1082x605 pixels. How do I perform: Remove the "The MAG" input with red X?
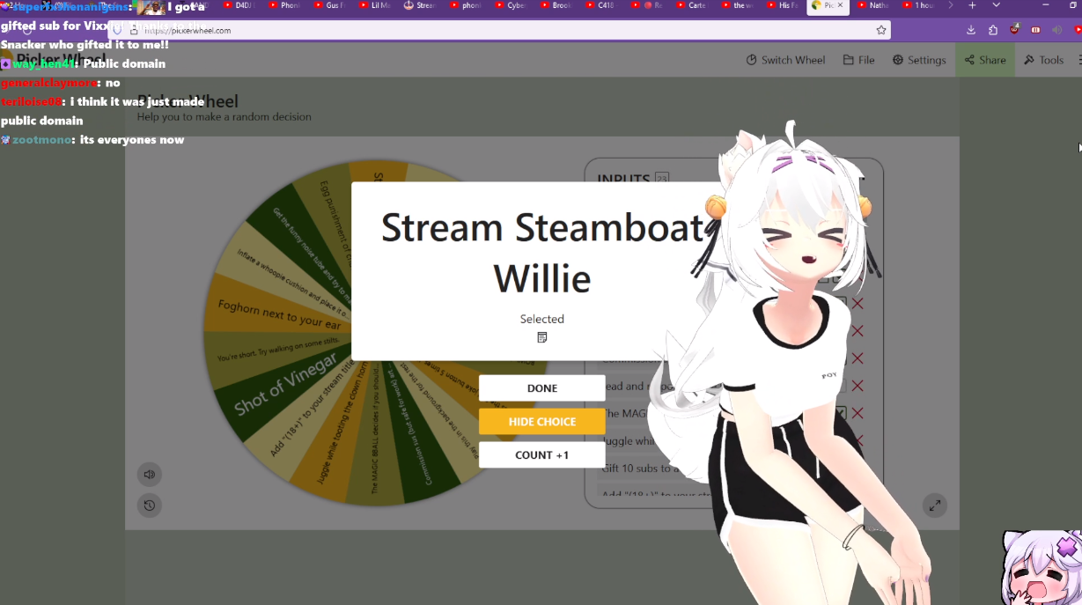coord(858,413)
